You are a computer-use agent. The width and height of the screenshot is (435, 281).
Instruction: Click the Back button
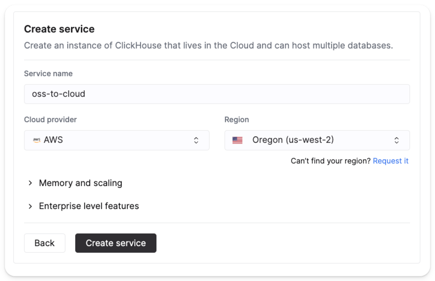click(x=45, y=243)
